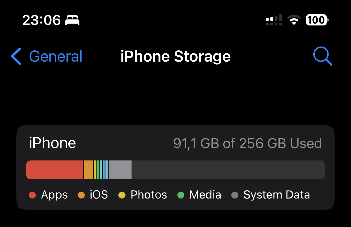Screen dimensions: 351x227
Task: Tap the sleep focus bed icon
Action: pos(72,20)
